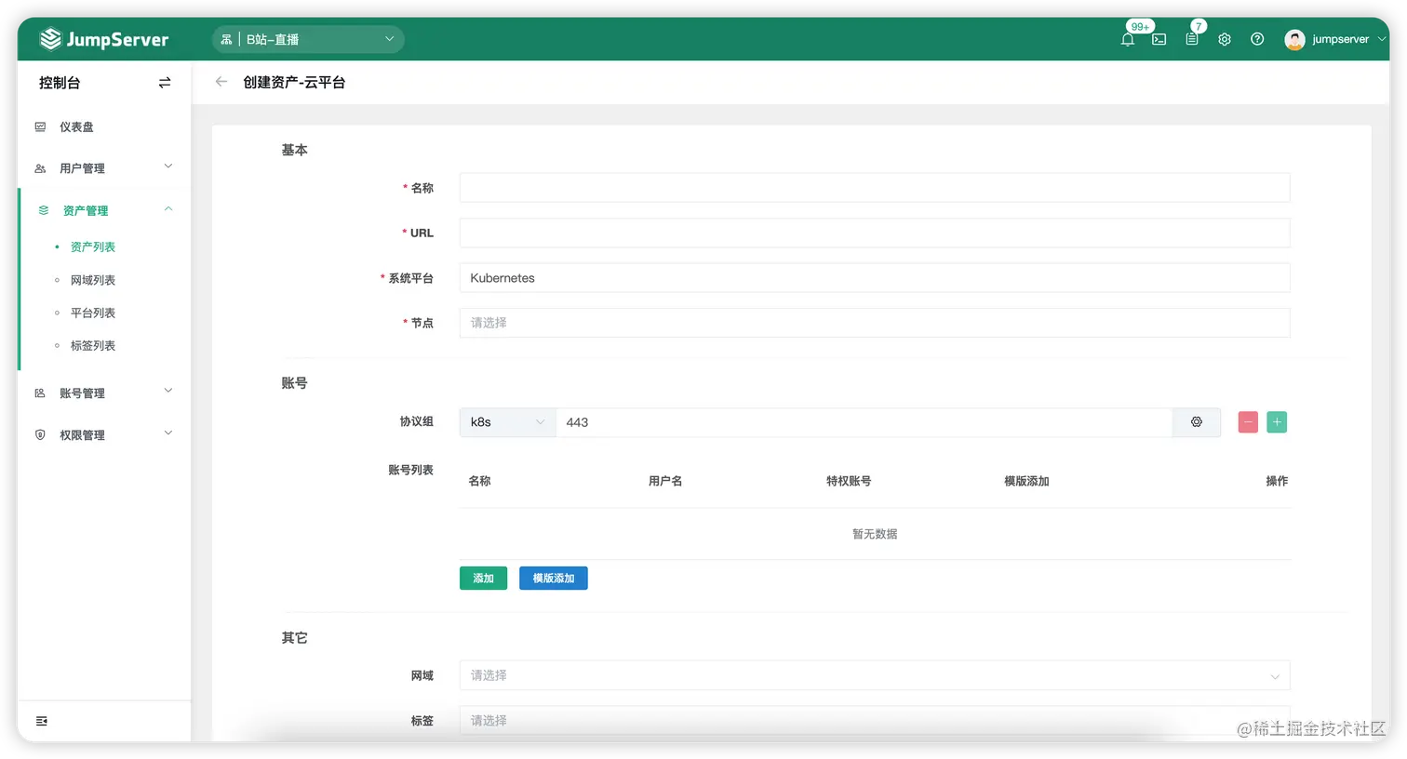The height and width of the screenshot is (759, 1407).
Task: Collapse the sidebar using the arrows icon
Action: coord(164,82)
